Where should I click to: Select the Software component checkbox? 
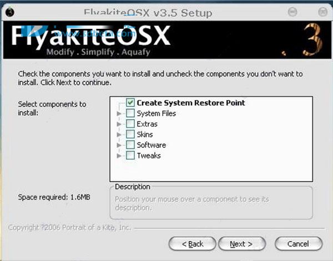click(130, 145)
